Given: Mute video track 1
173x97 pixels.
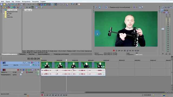Looking at the screenshot, I should click(36, 63).
